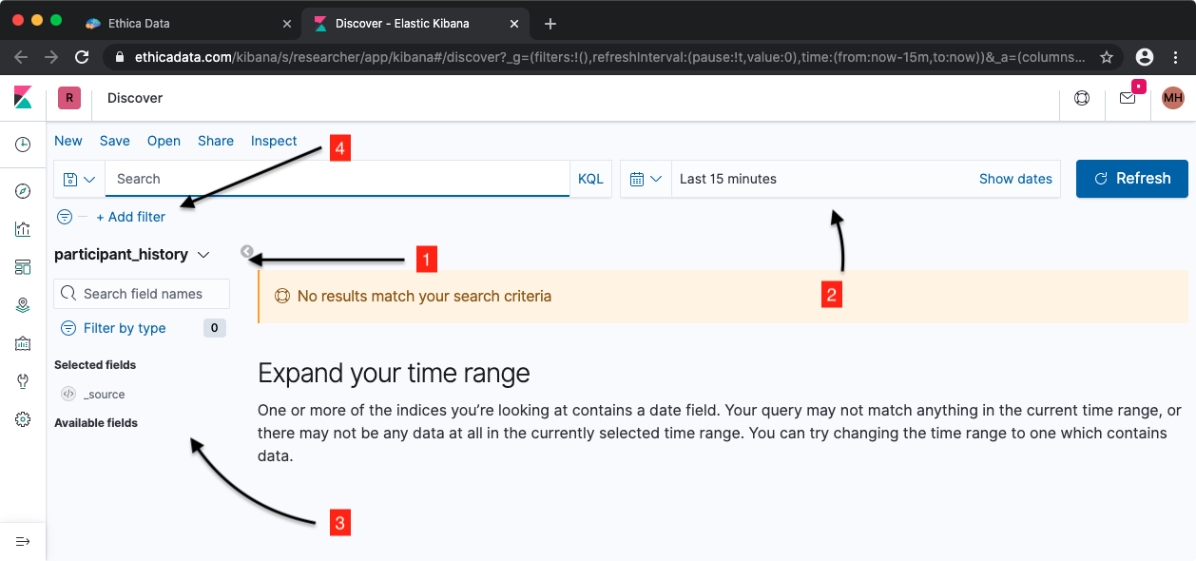1196x561 pixels.
Task: Open Dev Tools using the wrench icon
Action: click(x=23, y=381)
